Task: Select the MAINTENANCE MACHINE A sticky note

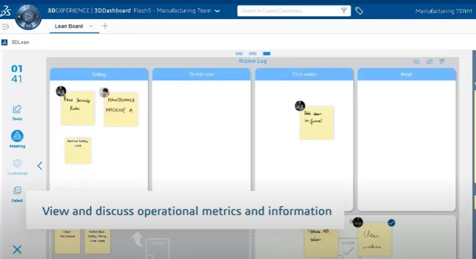Action: [121, 109]
